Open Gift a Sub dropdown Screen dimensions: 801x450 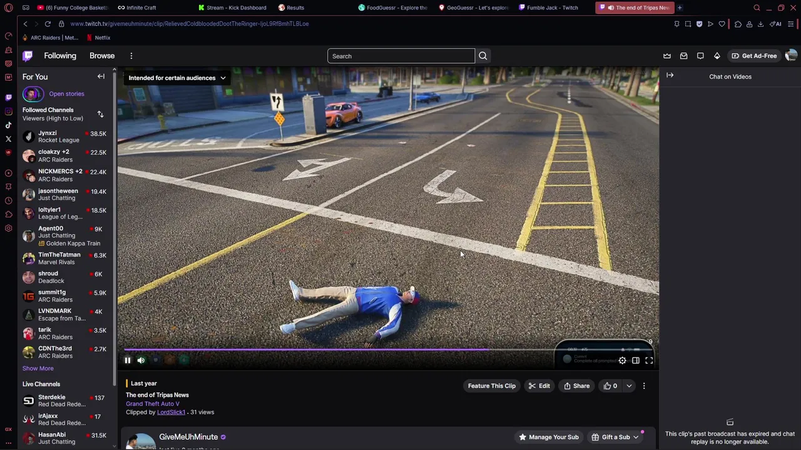(x=616, y=437)
